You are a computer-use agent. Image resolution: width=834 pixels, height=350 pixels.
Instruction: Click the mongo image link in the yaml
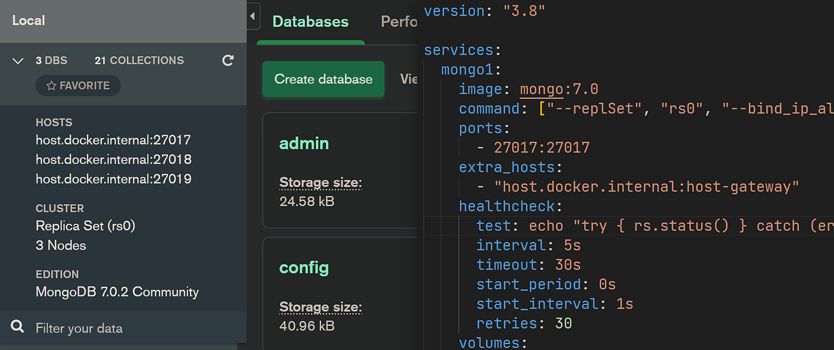(x=541, y=89)
